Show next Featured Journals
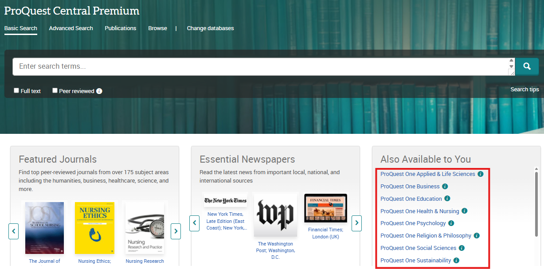This screenshot has height=269, width=544. click(176, 231)
